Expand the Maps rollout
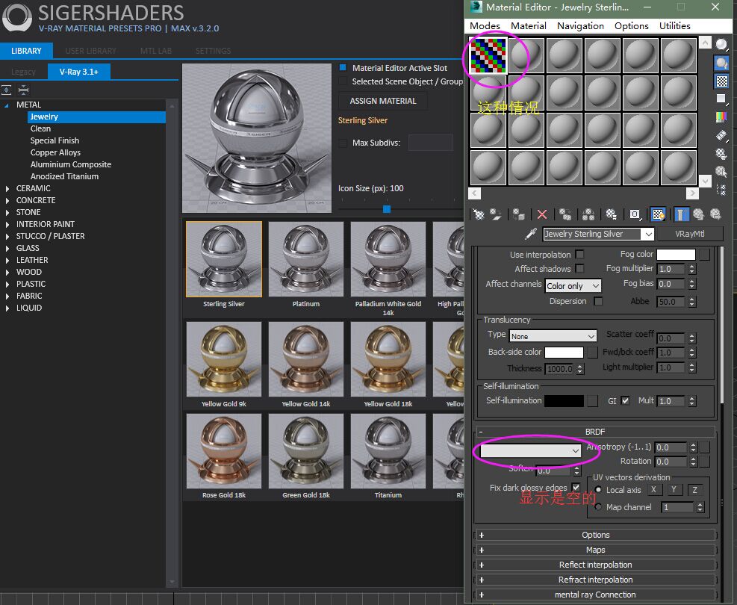The width and height of the screenshot is (737, 605). pos(596,550)
